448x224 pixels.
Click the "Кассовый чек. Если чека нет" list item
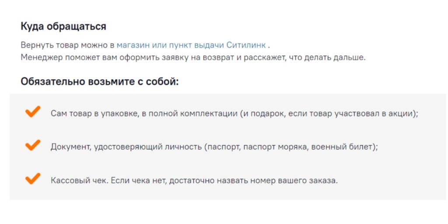click(194, 181)
